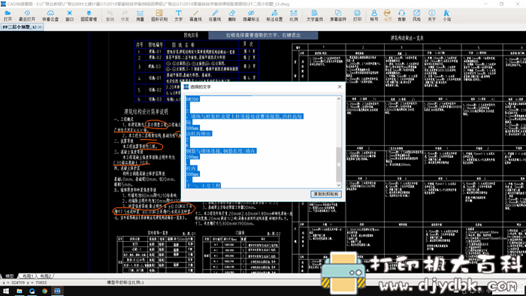Click the line '100mm' in the selected text box
This screenshot has height=296, width=526.
coord(192,157)
